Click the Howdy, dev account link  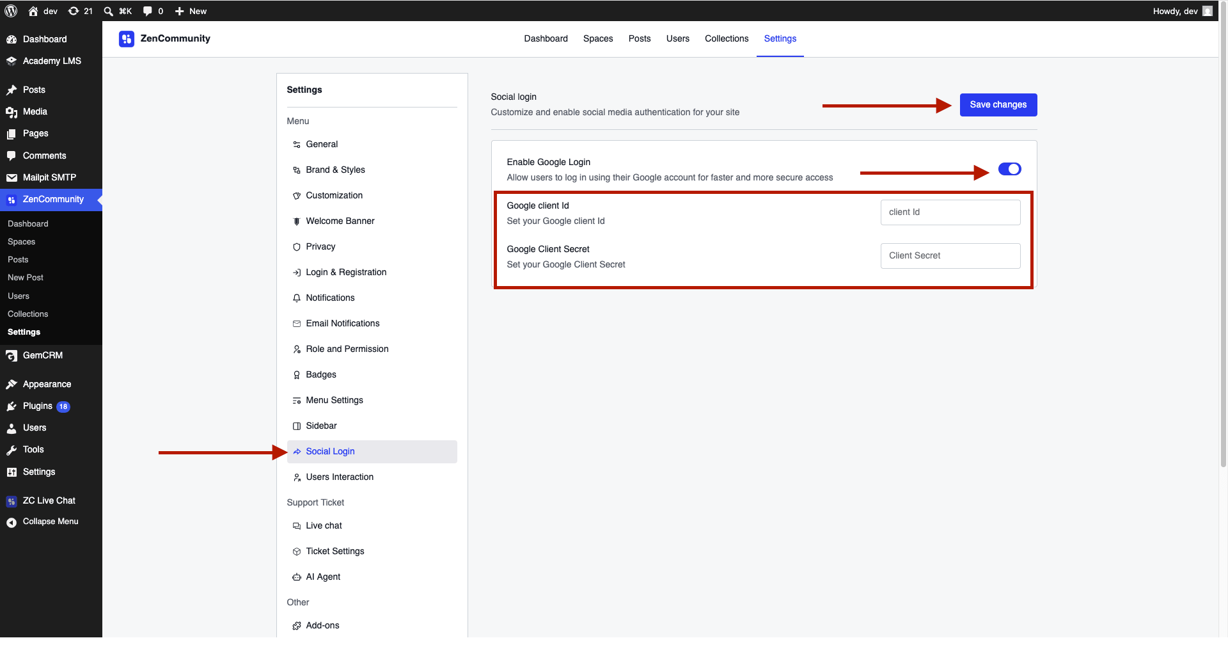pos(1182,11)
